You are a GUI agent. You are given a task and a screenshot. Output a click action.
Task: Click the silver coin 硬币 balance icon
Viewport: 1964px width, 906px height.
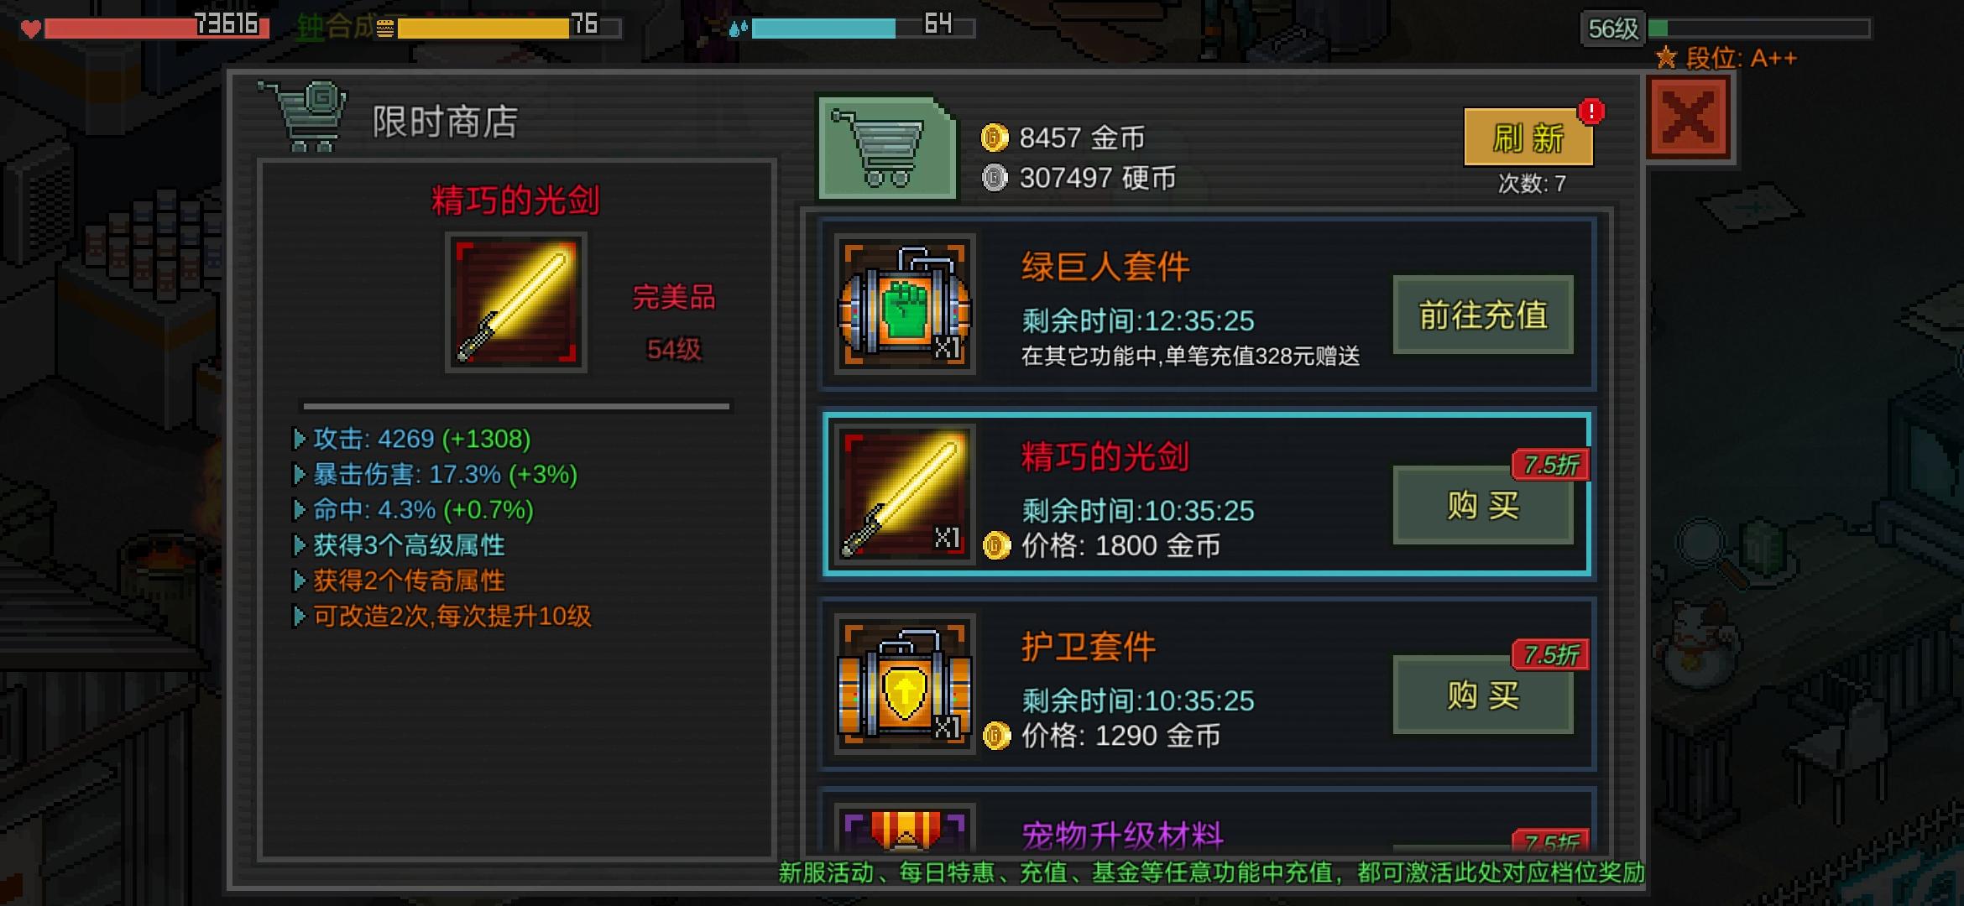tap(995, 178)
